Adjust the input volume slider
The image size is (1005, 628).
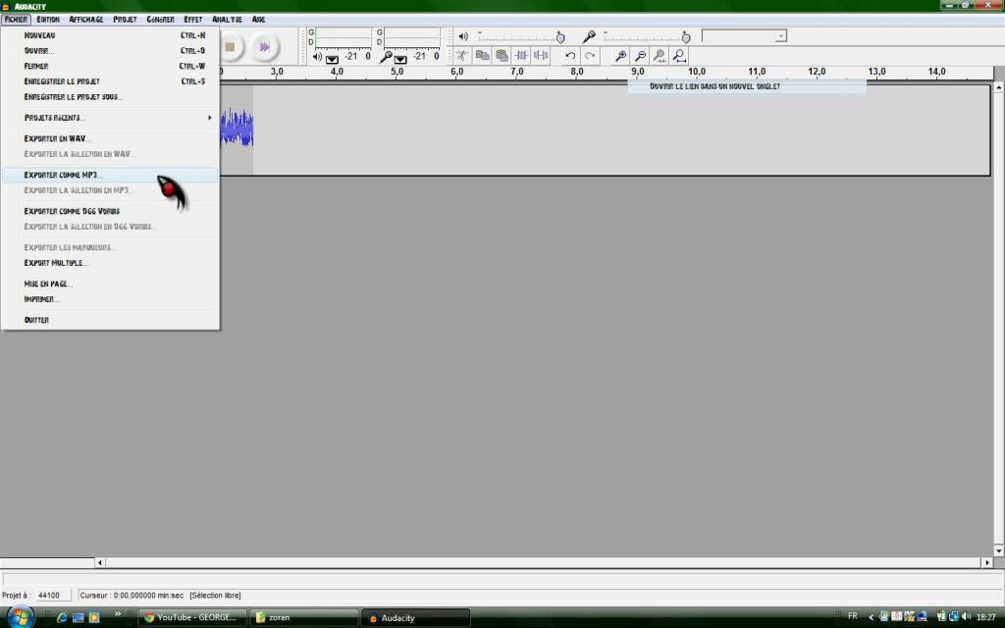coord(648,36)
